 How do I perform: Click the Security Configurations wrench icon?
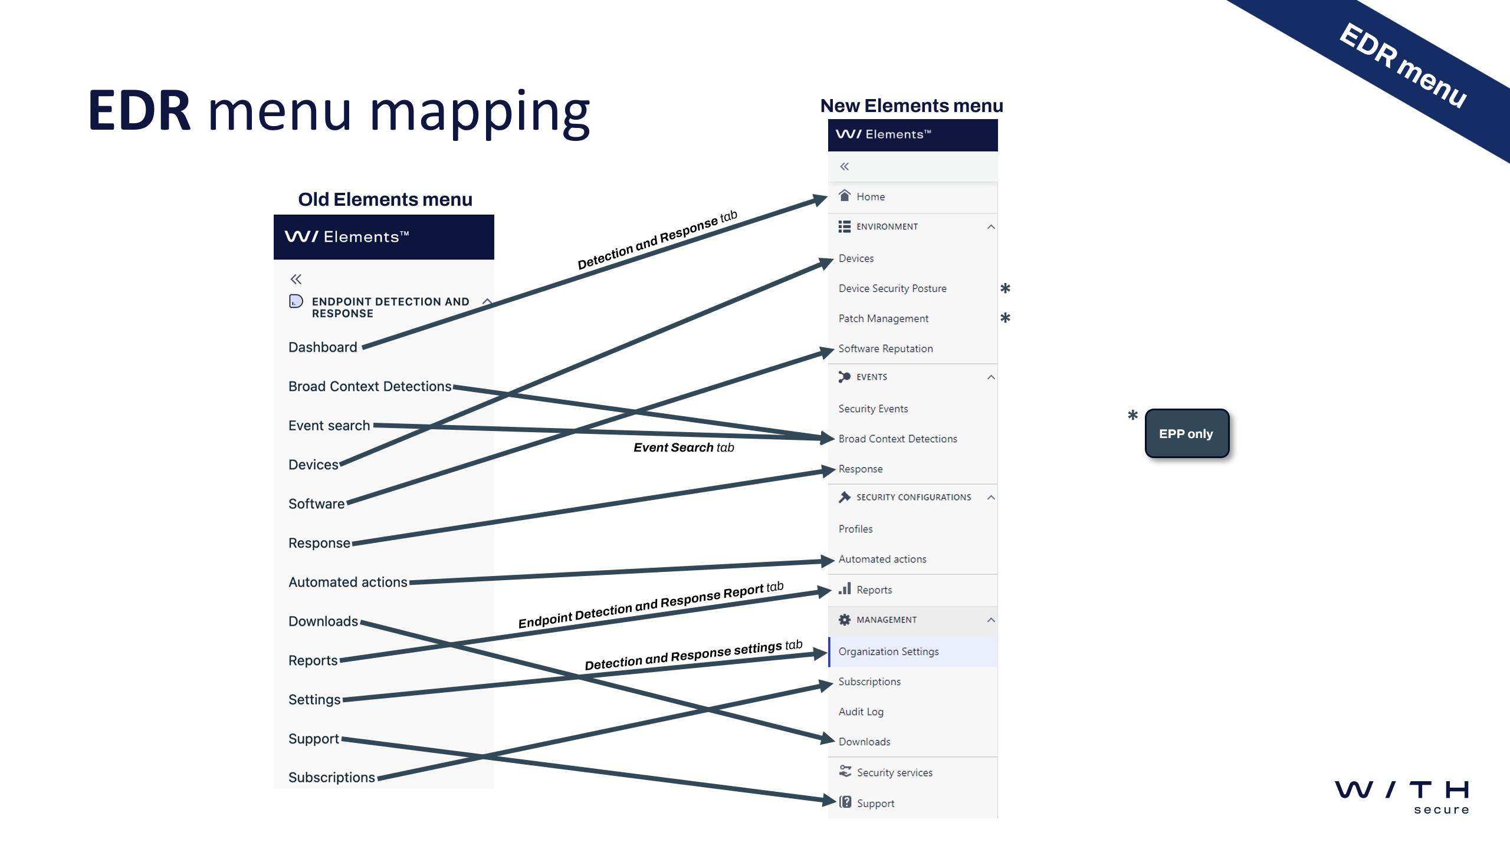pyautogui.click(x=844, y=497)
